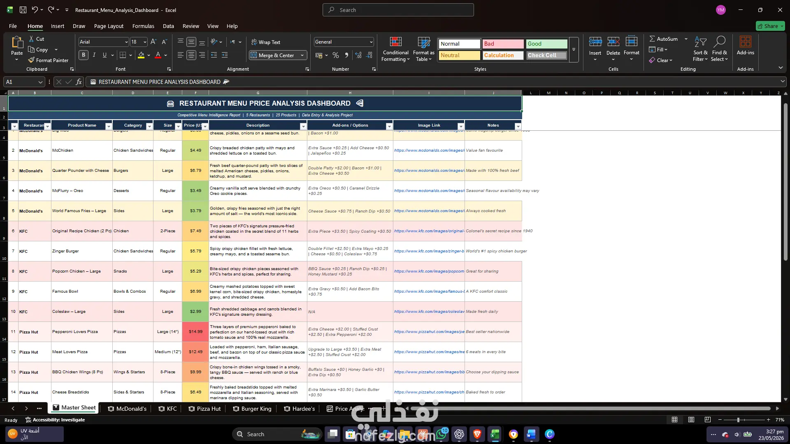
Task: Switch to the Data ribbon tab
Action: (x=168, y=26)
